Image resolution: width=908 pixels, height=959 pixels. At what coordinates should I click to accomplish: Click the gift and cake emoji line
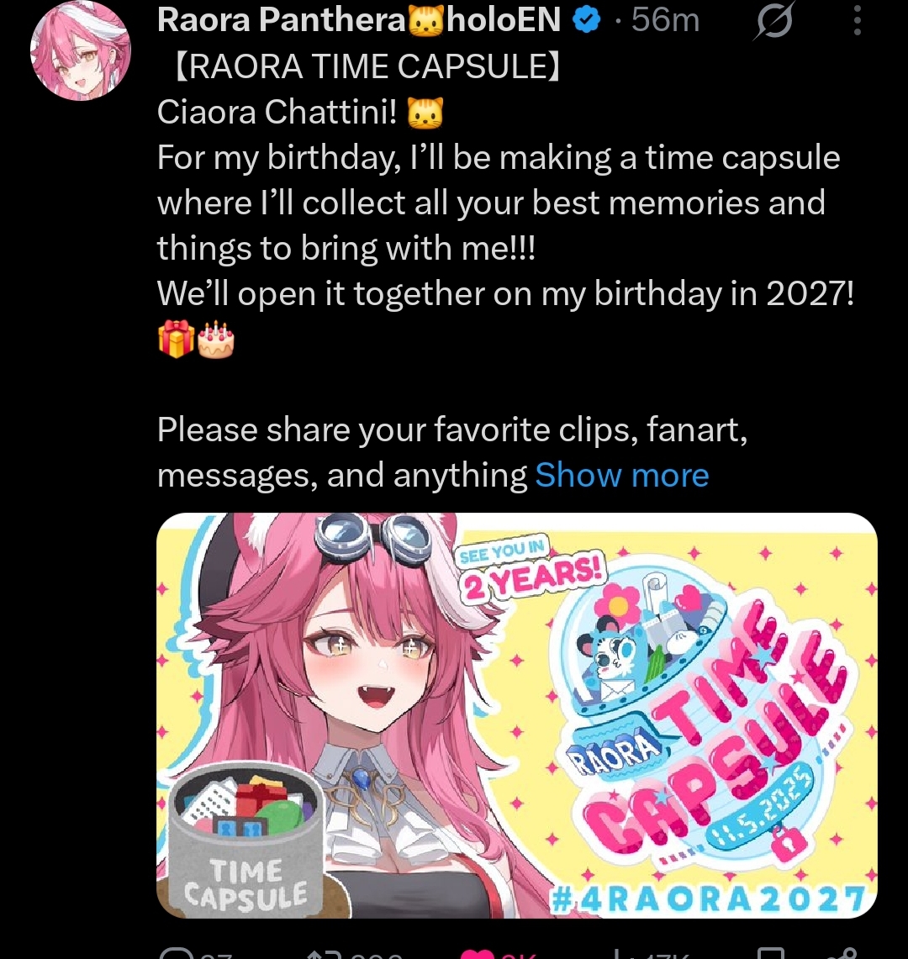coord(196,340)
